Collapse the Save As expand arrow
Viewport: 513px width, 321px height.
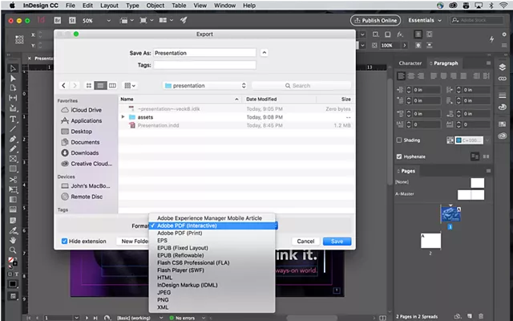pyautogui.click(x=265, y=52)
